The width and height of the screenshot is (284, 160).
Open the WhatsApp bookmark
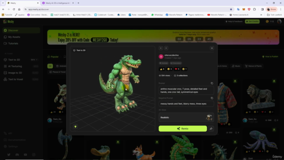157,15
